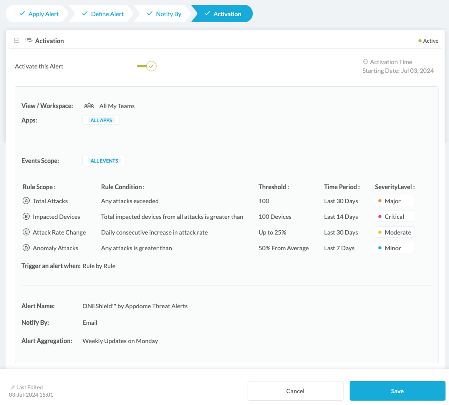Image resolution: width=449 pixels, height=405 pixels.
Task: Save the alert configuration
Action: (x=397, y=391)
